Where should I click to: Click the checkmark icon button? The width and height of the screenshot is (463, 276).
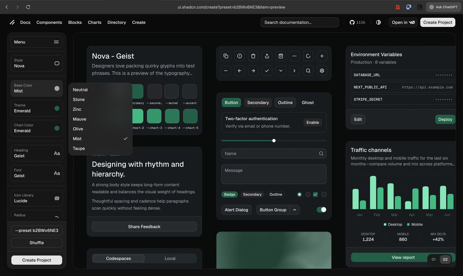click(x=267, y=71)
